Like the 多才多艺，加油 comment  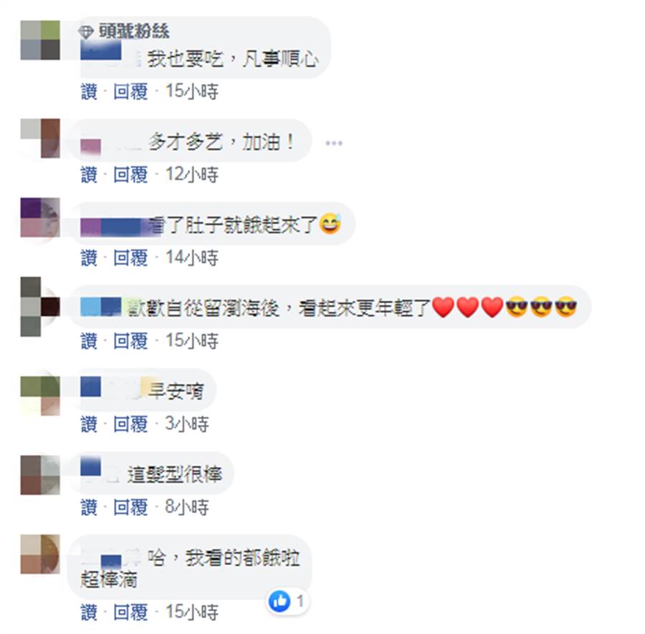[x=90, y=175]
